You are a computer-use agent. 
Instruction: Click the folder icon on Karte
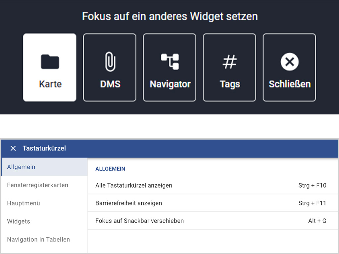(x=50, y=62)
